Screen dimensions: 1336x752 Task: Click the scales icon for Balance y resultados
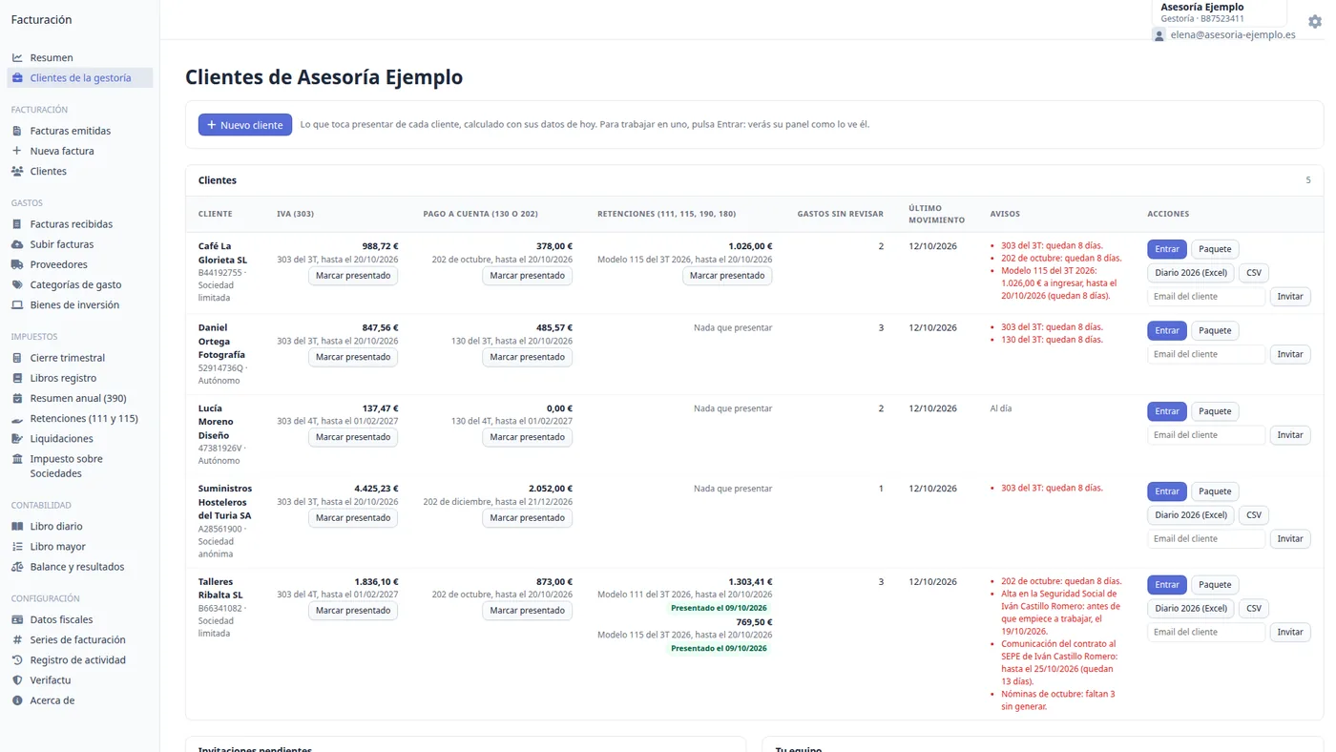pyautogui.click(x=17, y=567)
